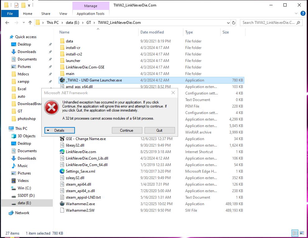Open the File menu tab
The width and height of the screenshot is (308, 238).
10,14
